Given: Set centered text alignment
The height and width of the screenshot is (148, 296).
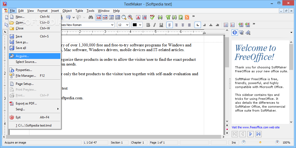Looking at the screenshot, I should coord(183,25).
